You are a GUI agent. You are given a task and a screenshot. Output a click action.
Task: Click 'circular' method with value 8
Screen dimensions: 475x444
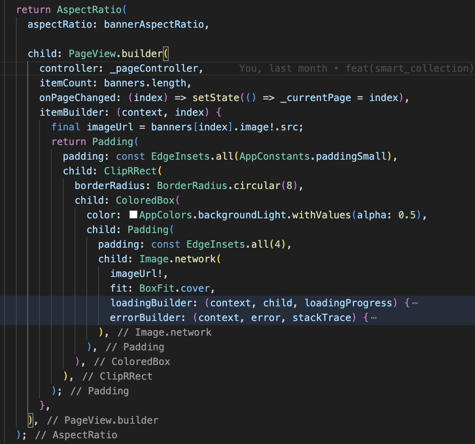257,186
